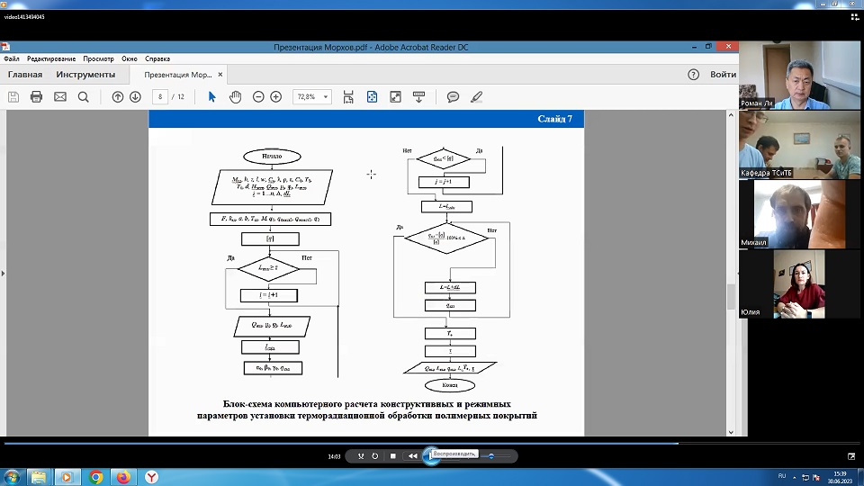
Task: Click the Войти sign-in button
Action: pos(723,75)
